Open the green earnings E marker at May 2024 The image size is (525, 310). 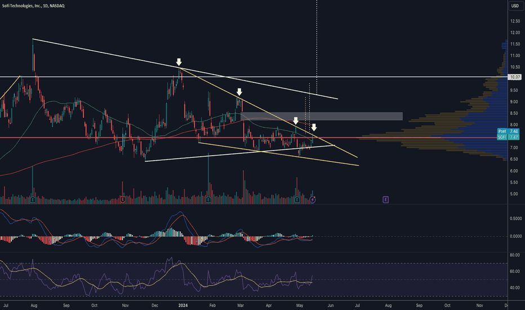[x=297, y=200]
